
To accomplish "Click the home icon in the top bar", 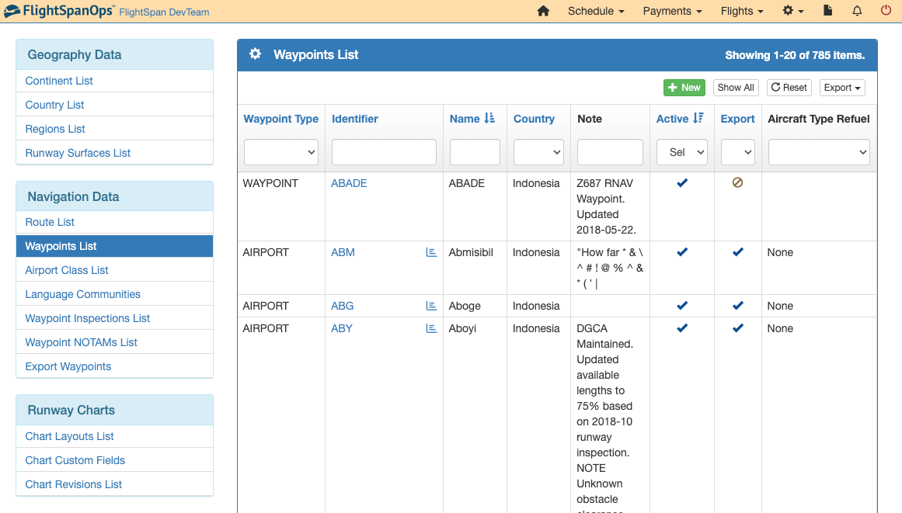I will [x=542, y=11].
